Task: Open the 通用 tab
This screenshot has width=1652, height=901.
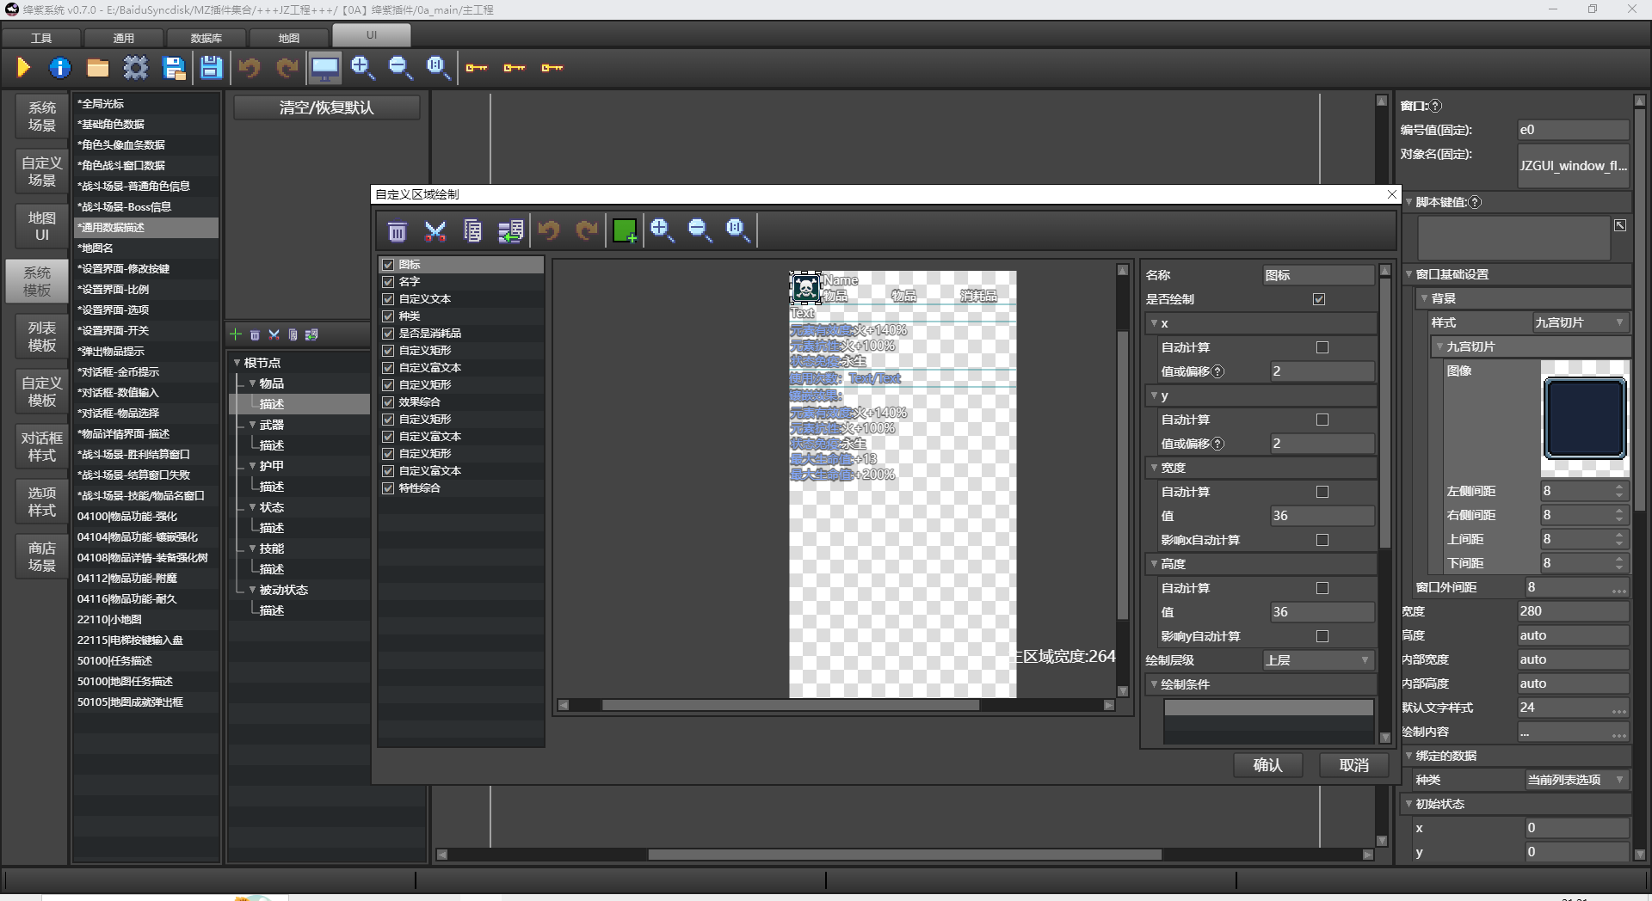Action: (124, 38)
